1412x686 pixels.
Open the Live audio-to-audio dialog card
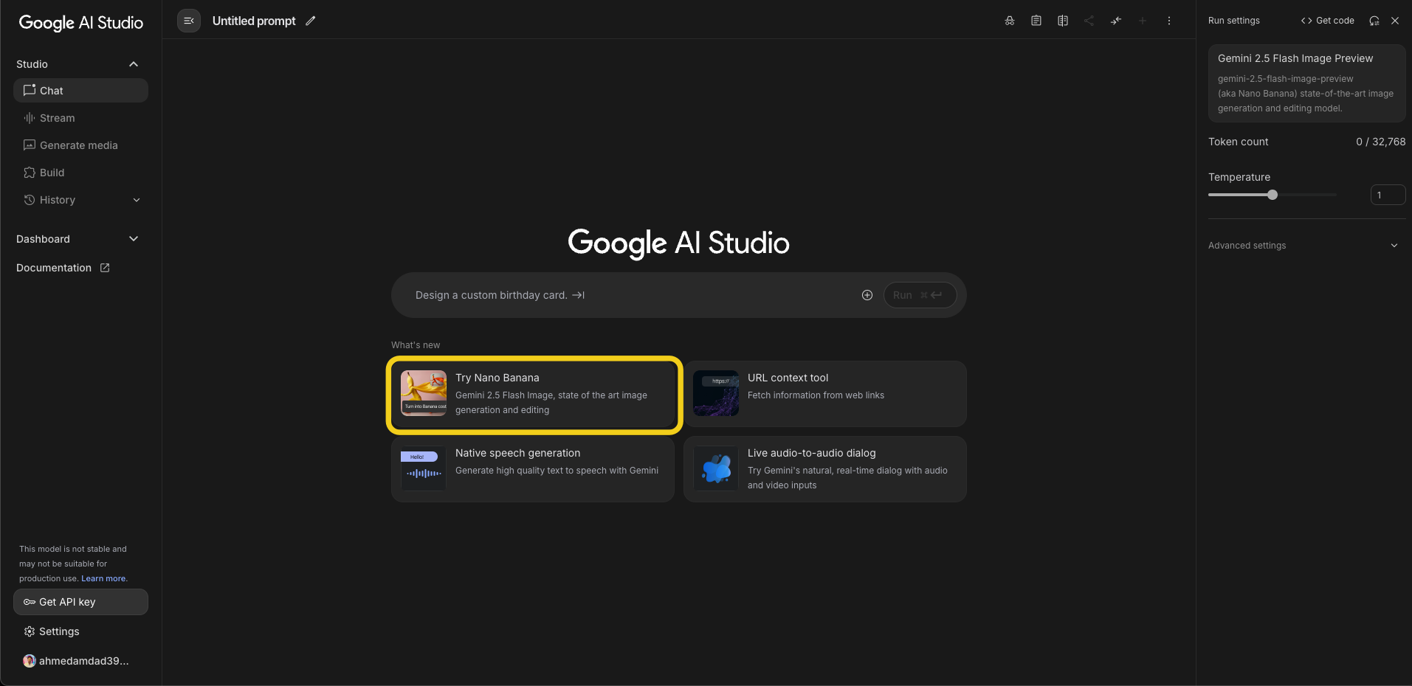[x=825, y=469]
